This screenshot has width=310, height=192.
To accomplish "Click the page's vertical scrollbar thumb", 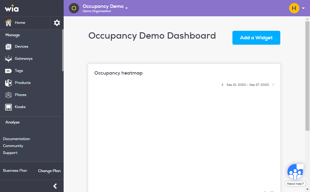I will click(x=307, y=76).
